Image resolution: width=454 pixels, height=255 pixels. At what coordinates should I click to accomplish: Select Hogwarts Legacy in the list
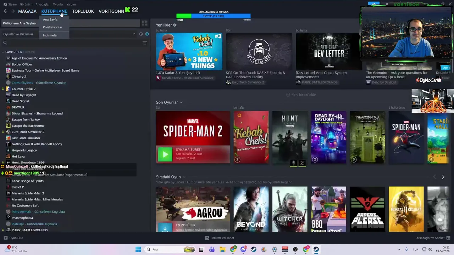(x=24, y=150)
